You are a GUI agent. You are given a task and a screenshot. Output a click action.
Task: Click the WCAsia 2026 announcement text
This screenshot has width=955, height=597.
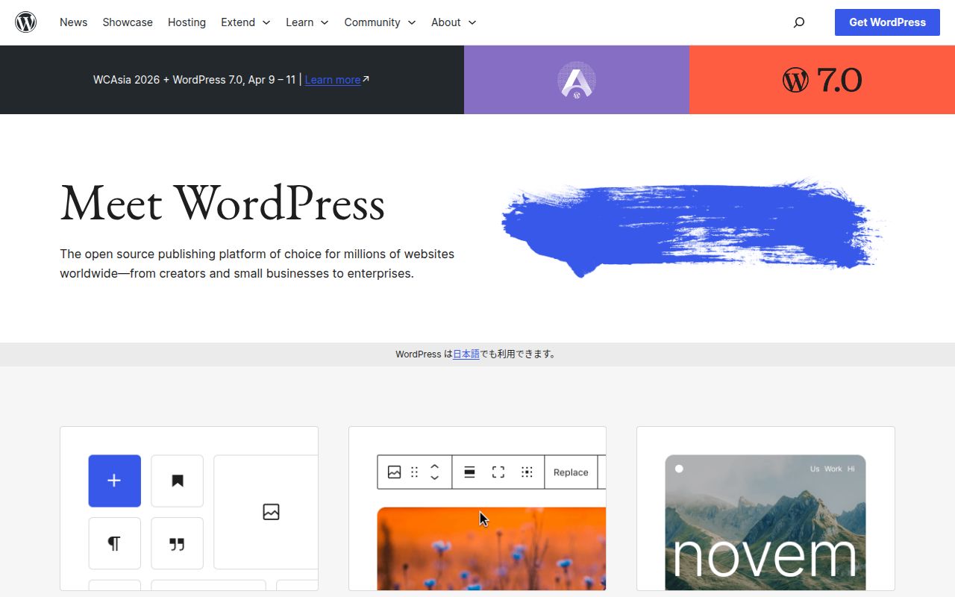194,80
